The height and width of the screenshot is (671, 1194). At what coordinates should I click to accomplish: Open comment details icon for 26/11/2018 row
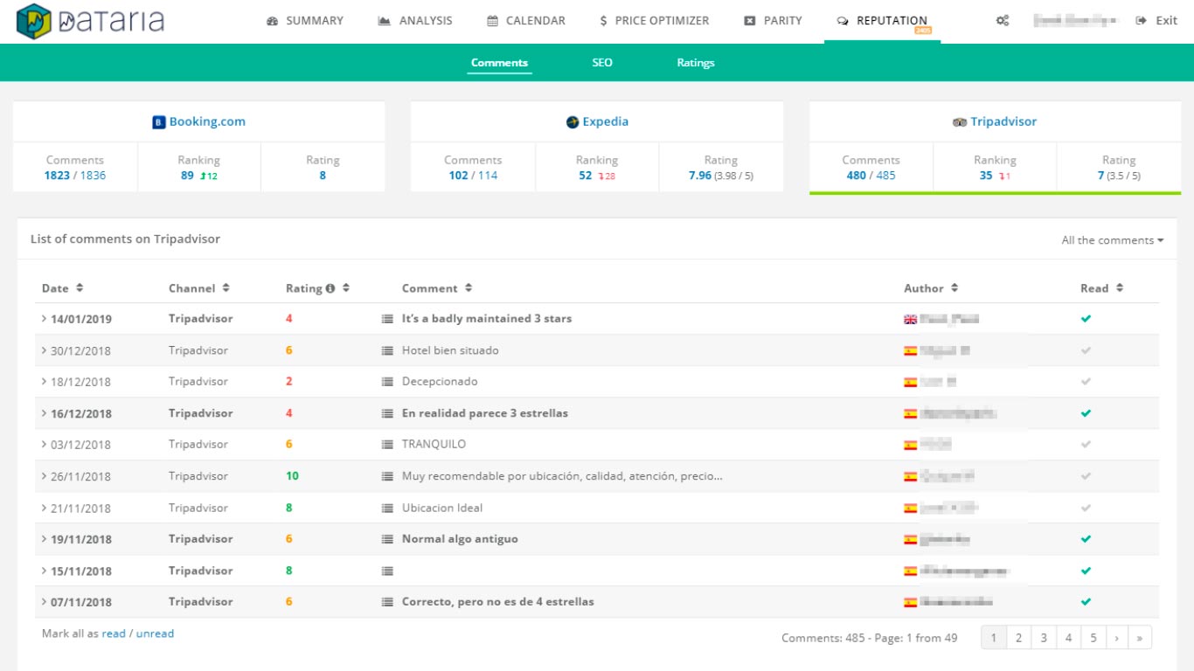pos(387,476)
